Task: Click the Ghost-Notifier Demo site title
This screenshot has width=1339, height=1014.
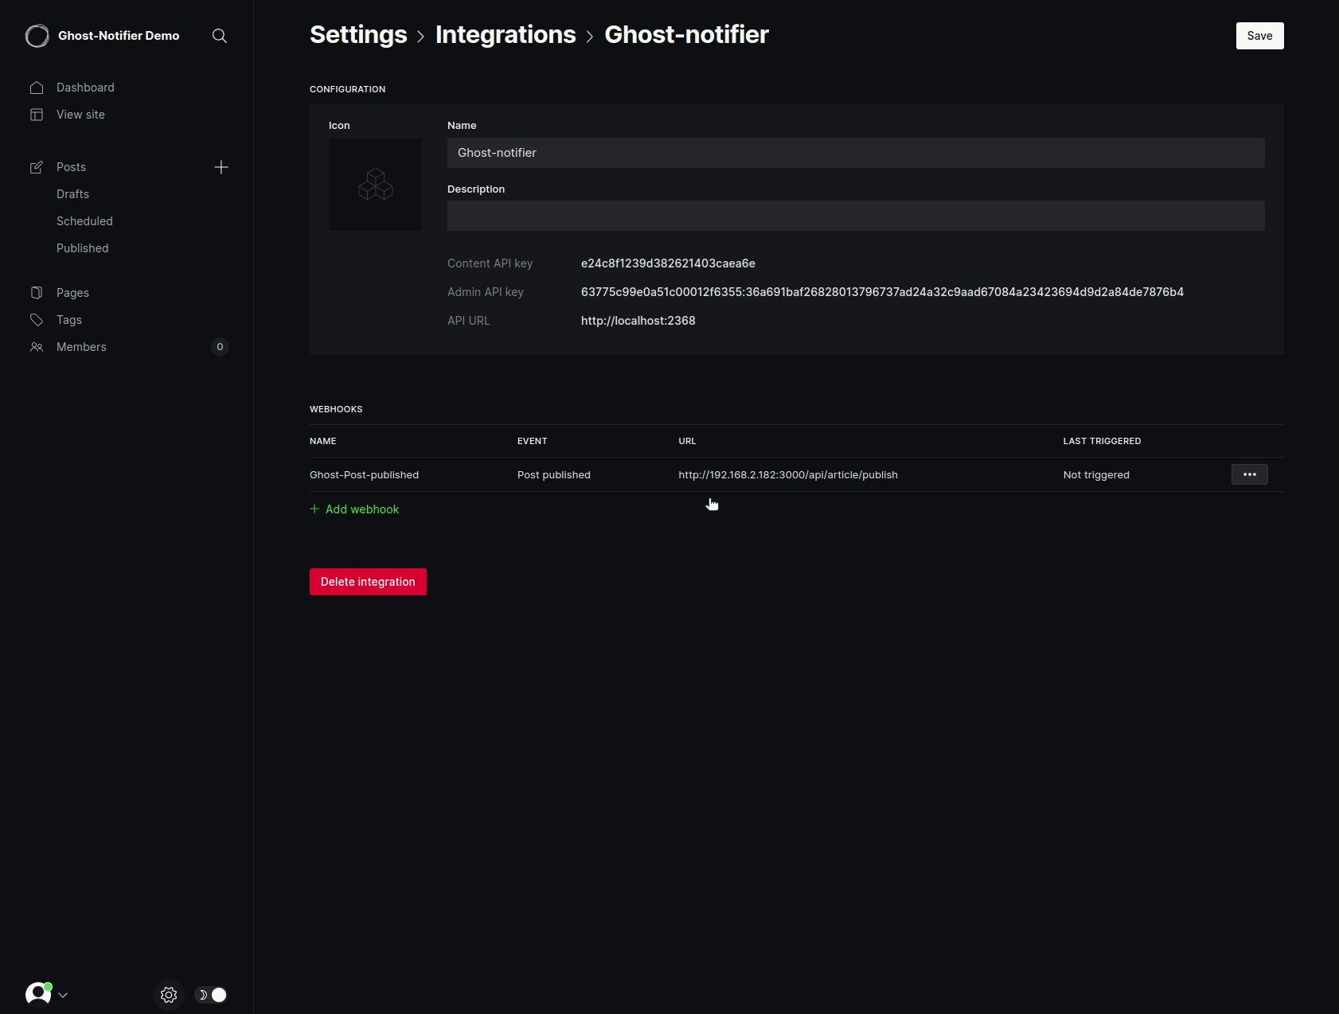Action: [119, 36]
